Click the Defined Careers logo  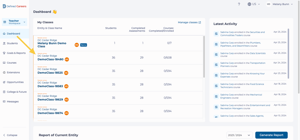point(15,6)
